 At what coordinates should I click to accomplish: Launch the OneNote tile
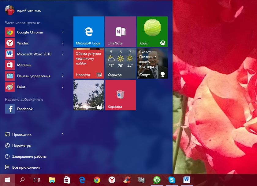(120, 31)
